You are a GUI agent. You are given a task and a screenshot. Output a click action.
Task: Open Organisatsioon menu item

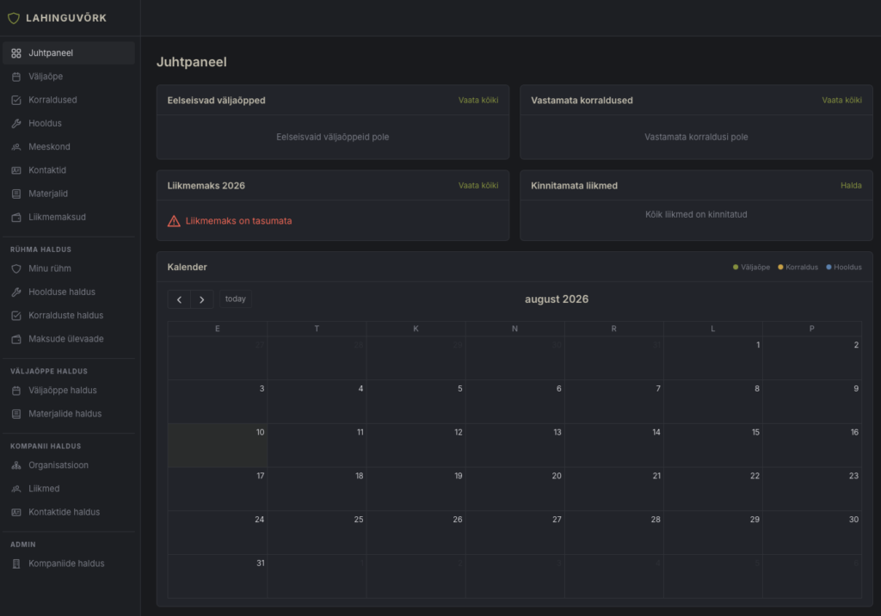[69, 465]
